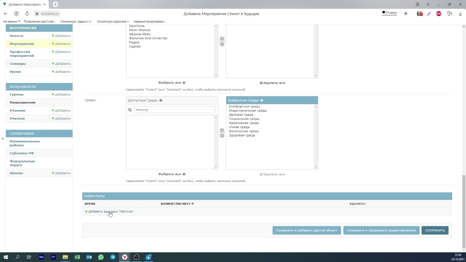The image size is (466, 262).
Task: Open the tab collections icon in title bar
Action: coord(417,4)
